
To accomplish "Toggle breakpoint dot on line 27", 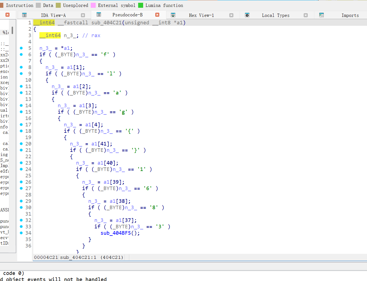I will (21, 188).
